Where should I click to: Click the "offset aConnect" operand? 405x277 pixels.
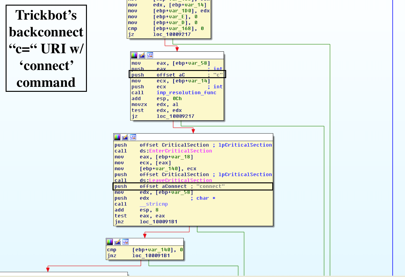(163, 186)
